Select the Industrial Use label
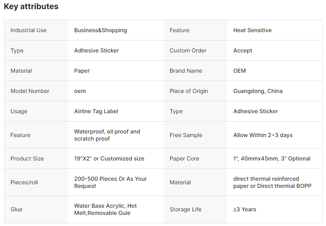The height and width of the screenshot is (226, 326). [x=29, y=30]
